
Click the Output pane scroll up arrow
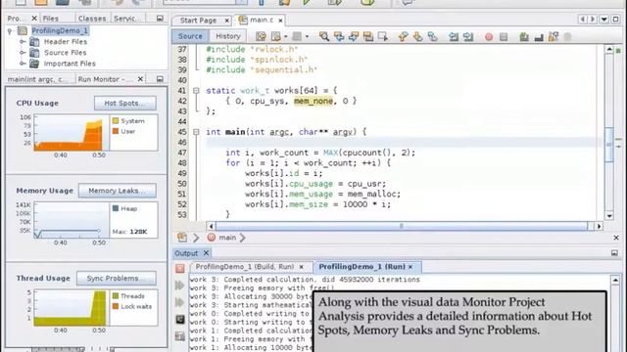click(x=616, y=281)
